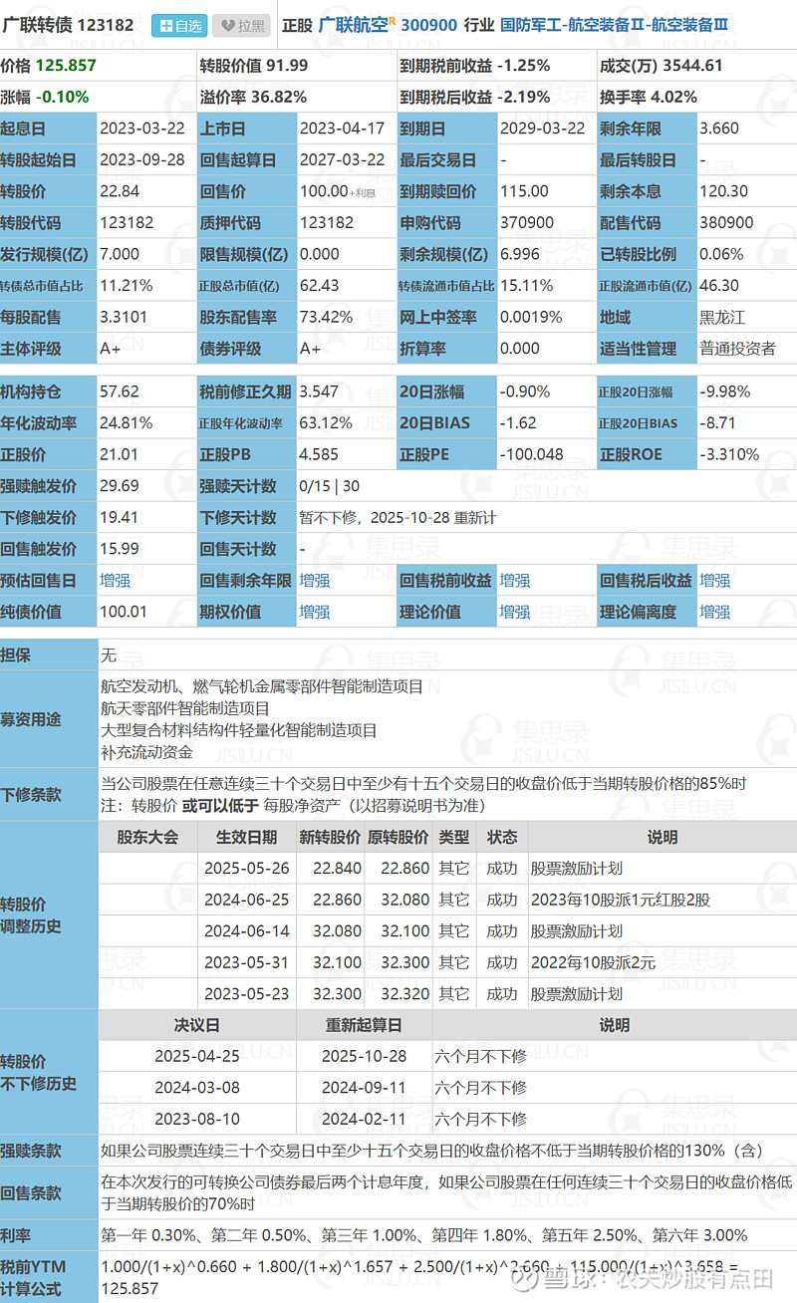Screen dimensions: 797x1303
Task: Click the 雪球 logo at the bottom
Action: [525, 1280]
